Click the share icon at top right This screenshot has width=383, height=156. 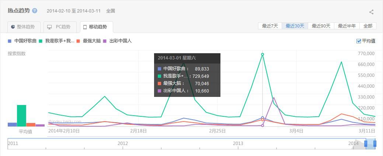[x=371, y=12]
